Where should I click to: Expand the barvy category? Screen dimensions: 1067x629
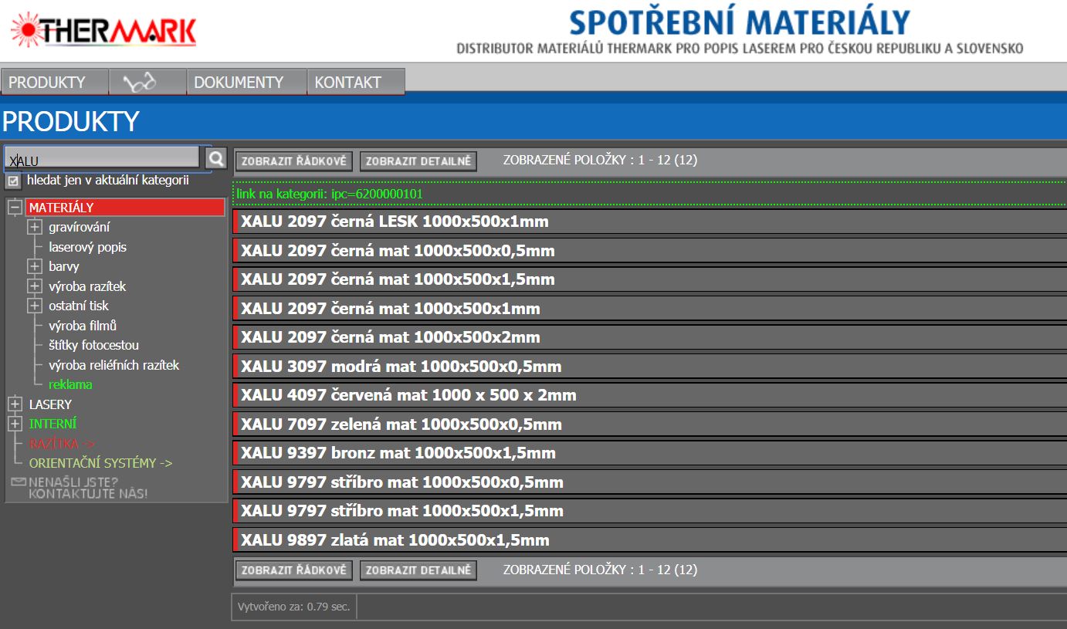click(34, 266)
